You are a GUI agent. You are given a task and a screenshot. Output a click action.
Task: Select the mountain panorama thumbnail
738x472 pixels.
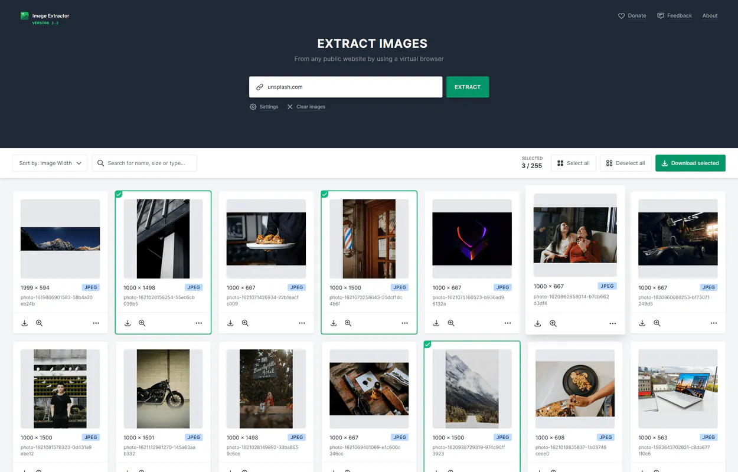coord(60,239)
